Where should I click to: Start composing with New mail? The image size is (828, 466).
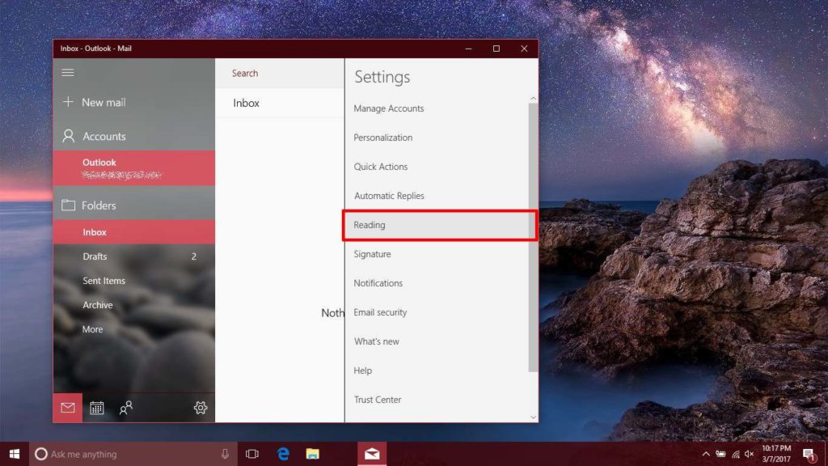[95, 102]
